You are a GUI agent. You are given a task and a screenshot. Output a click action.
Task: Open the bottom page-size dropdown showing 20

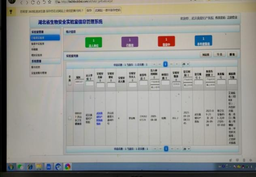click(x=186, y=149)
